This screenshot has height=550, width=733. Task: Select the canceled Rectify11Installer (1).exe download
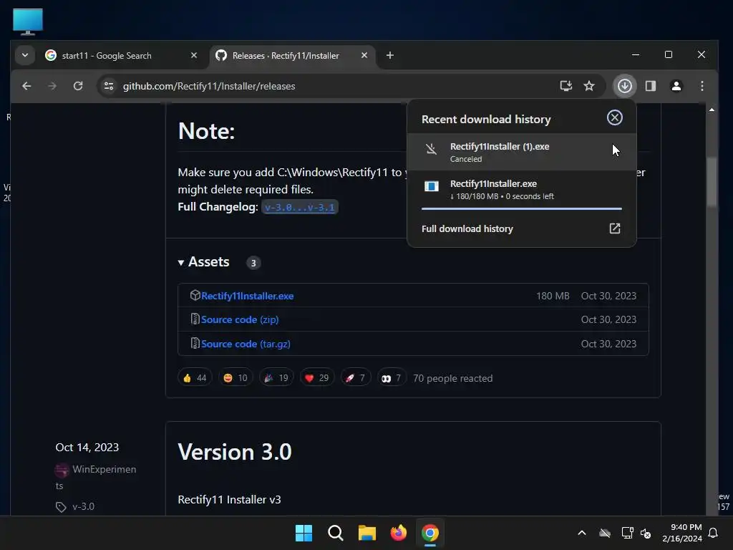point(522,152)
